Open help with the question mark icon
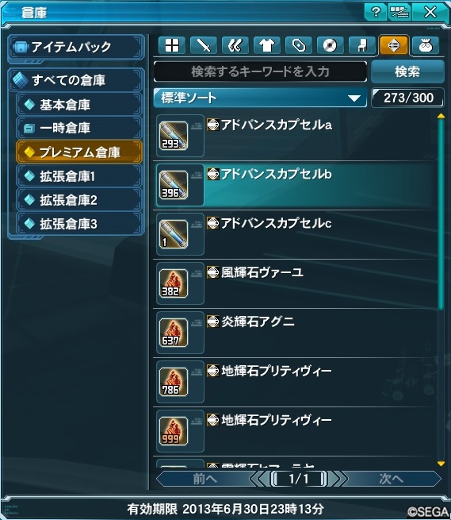 click(x=375, y=12)
